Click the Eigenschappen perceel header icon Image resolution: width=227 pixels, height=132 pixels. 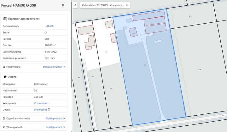[5, 19]
